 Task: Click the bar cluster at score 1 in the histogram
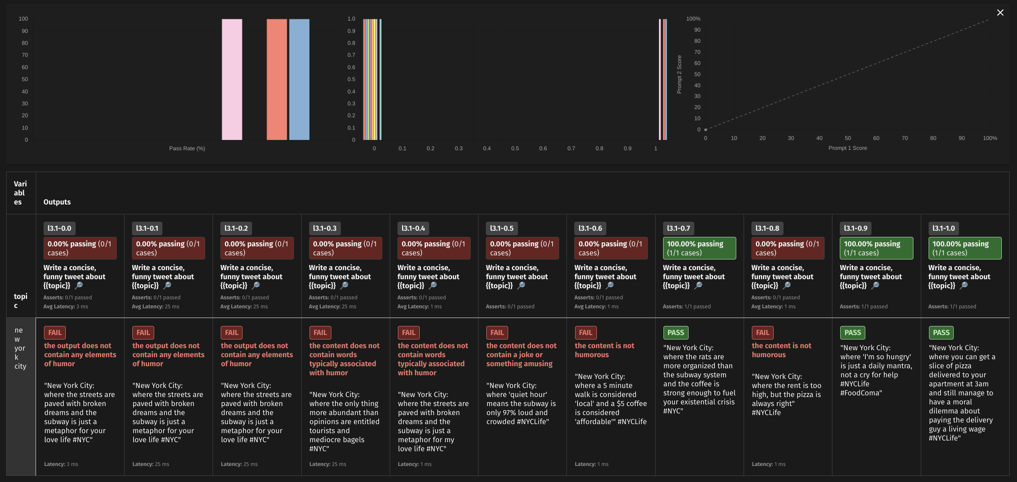coord(663,79)
